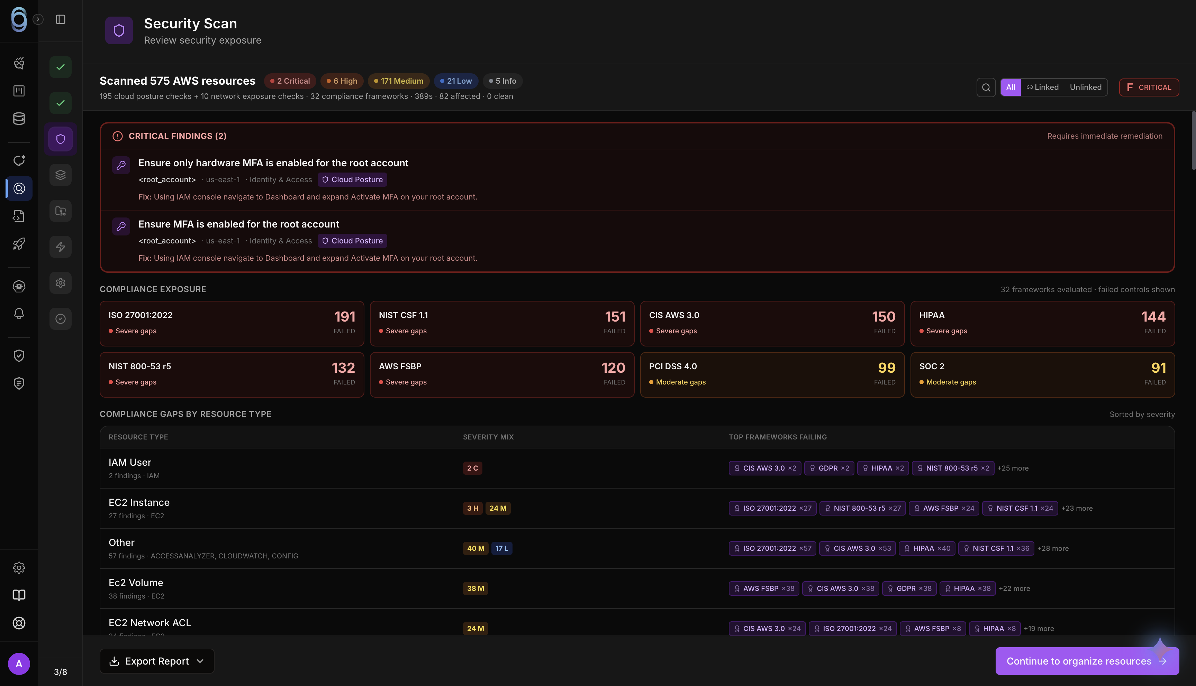This screenshot has height=686, width=1196.
Task: Filter by 21 Low severity chip
Action: pyautogui.click(x=456, y=81)
